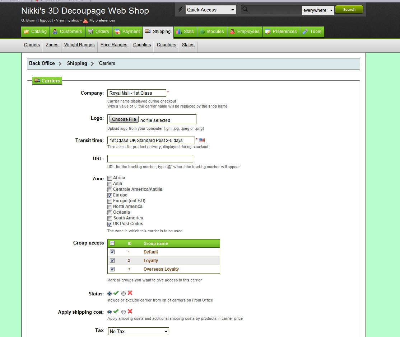Uncheck the UK Post Codes checkbox
The width and height of the screenshot is (400, 337).
pyautogui.click(x=110, y=224)
